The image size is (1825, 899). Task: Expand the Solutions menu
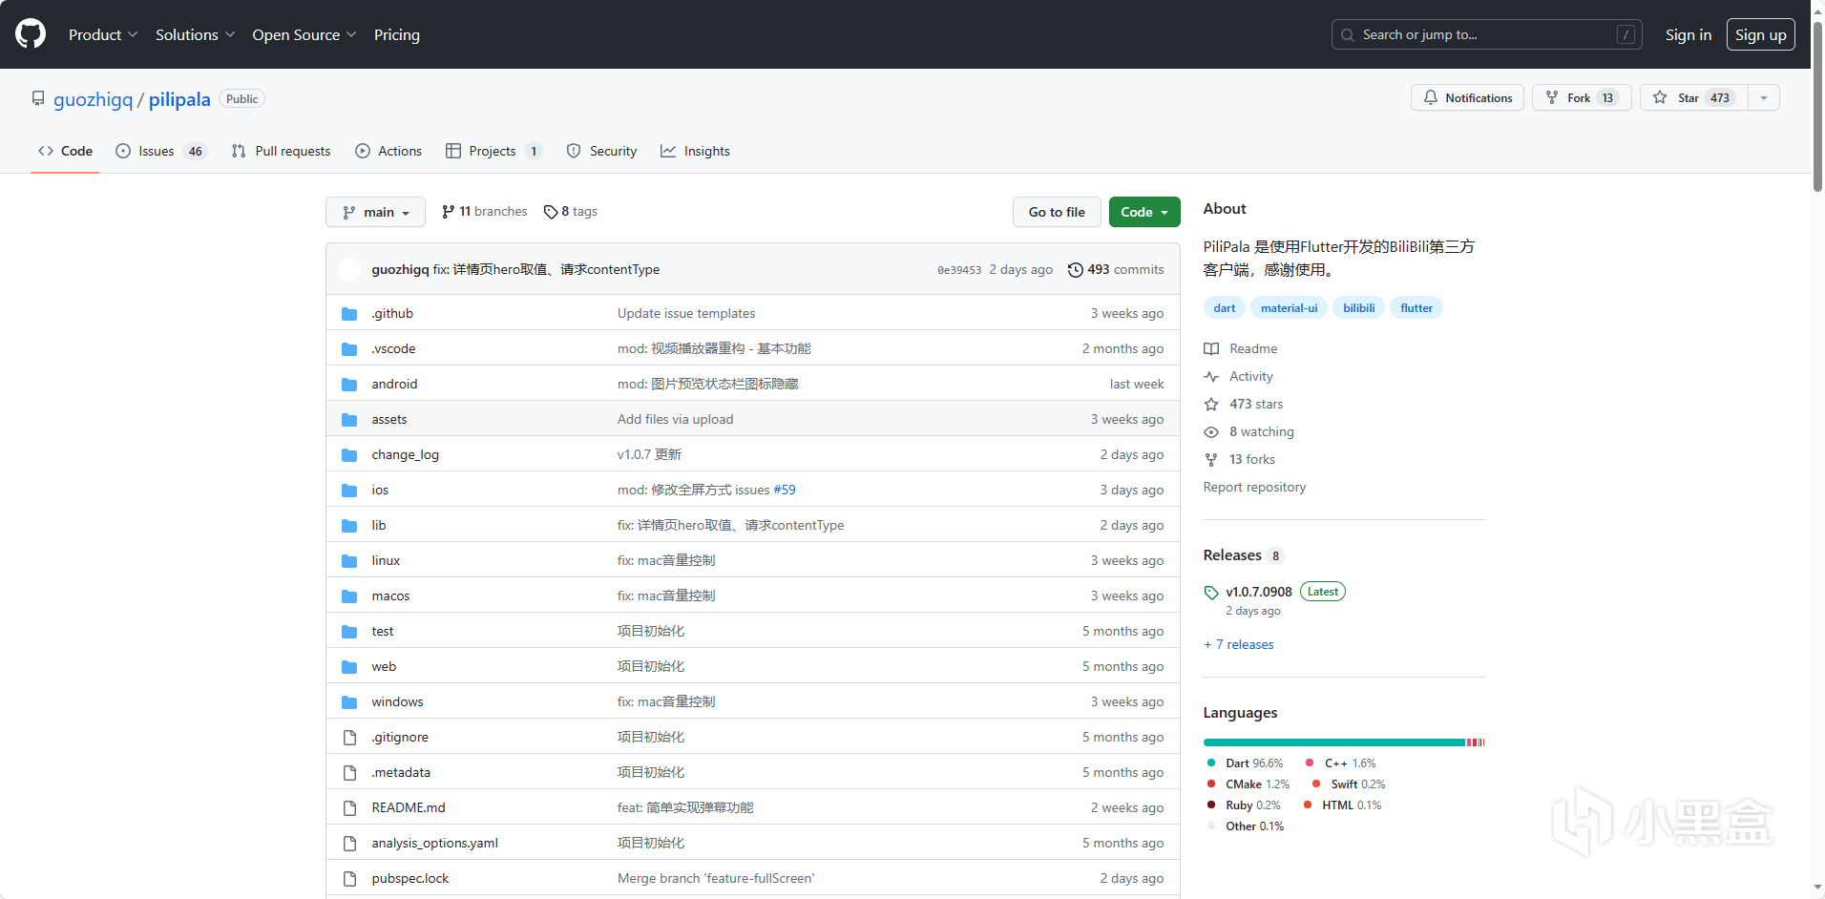point(196,34)
